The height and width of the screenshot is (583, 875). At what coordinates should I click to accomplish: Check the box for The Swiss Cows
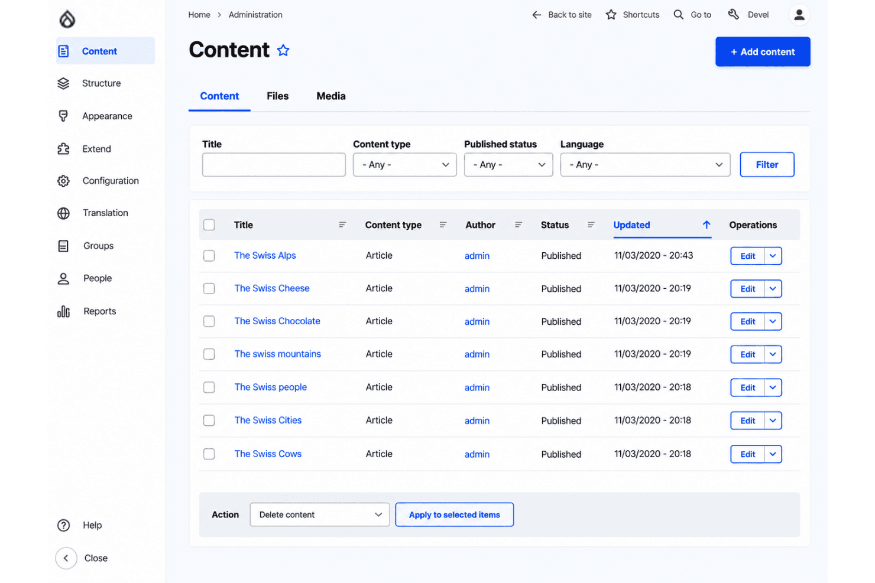click(x=209, y=454)
